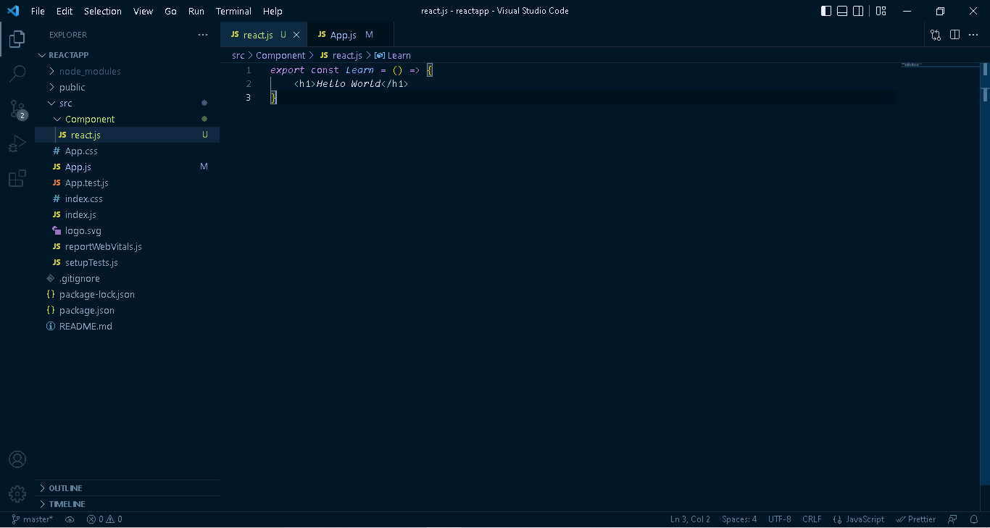The width and height of the screenshot is (990, 528).
Task: Open logo.svg file
Action: (x=127, y=230)
